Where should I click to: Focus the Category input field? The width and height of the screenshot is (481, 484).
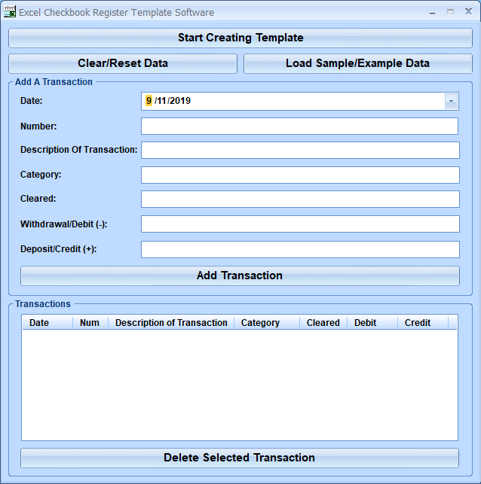tap(300, 175)
